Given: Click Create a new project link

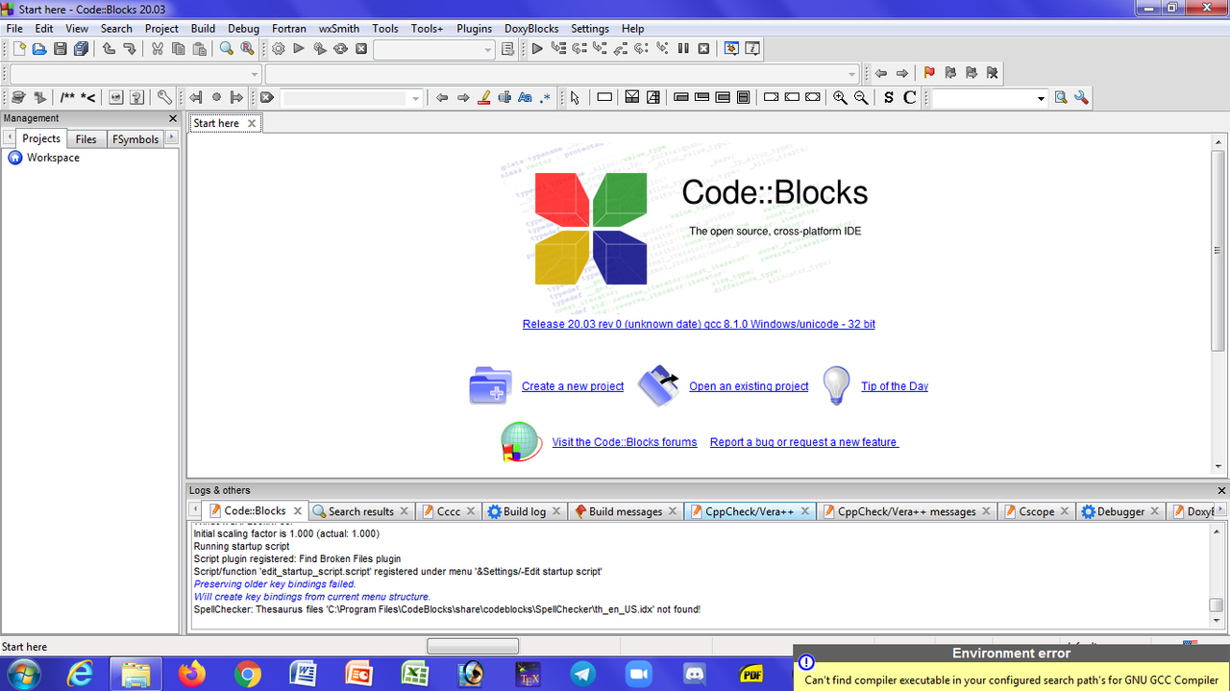Looking at the screenshot, I should [x=573, y=386].
